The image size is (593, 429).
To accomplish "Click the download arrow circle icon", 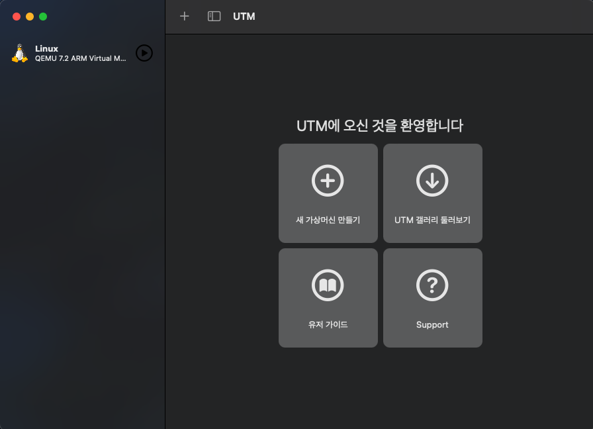I will point(432,181).
